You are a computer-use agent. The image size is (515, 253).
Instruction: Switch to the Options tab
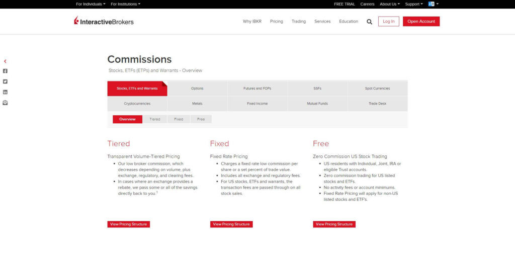coord(197,89)
